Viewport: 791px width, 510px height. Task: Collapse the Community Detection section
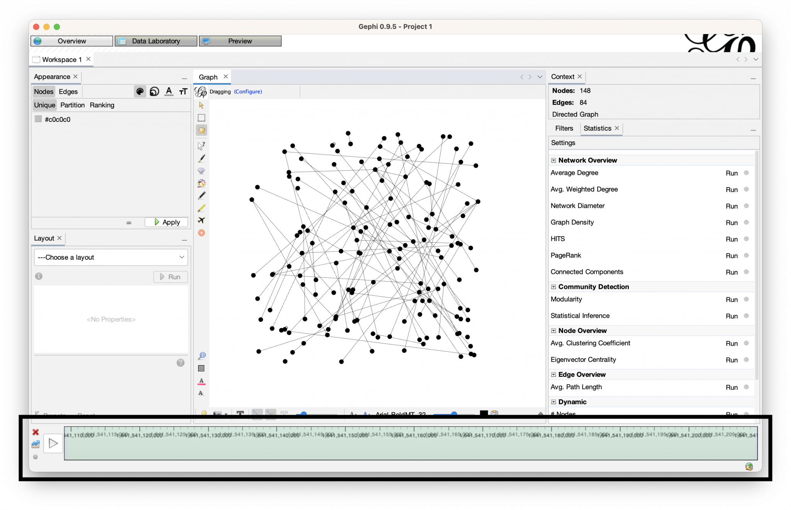coord(554,287)
